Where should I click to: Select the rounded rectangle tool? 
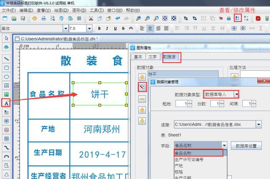[6, 68]
